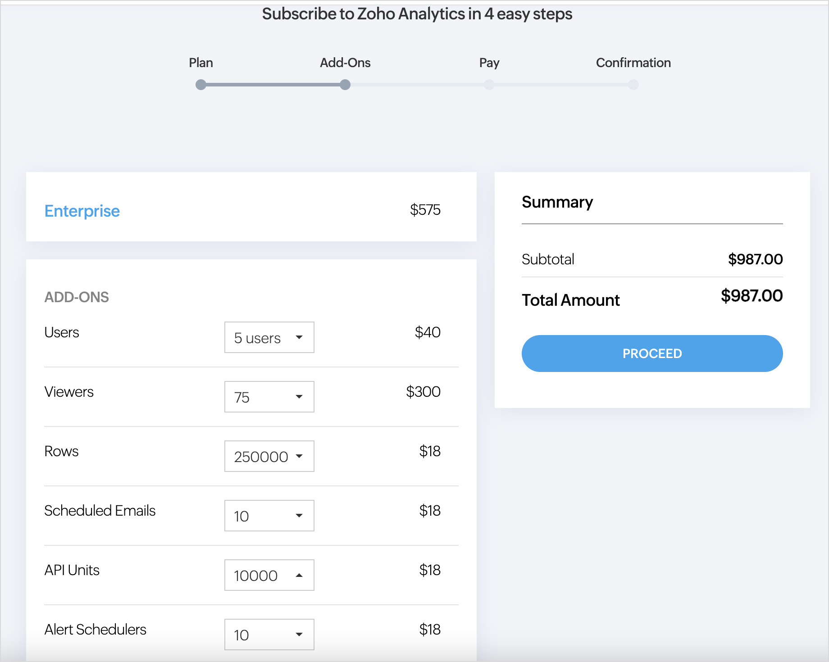Click the Confirmation step progress dot
The image size is (829, 662).
[633, 85]
